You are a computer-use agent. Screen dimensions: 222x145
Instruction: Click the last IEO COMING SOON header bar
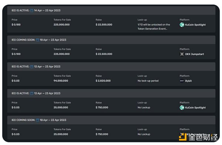111,120
